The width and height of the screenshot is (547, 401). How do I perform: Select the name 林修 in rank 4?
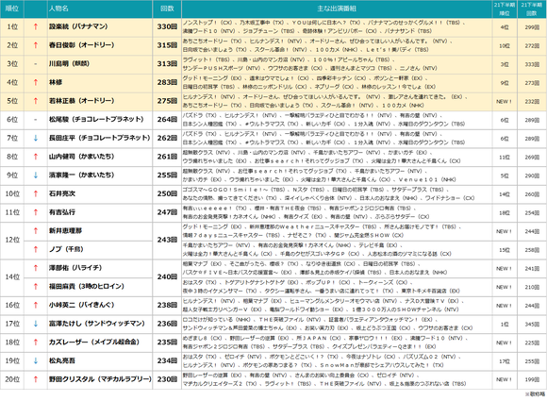pyautogui.click(x=56, y=82)
